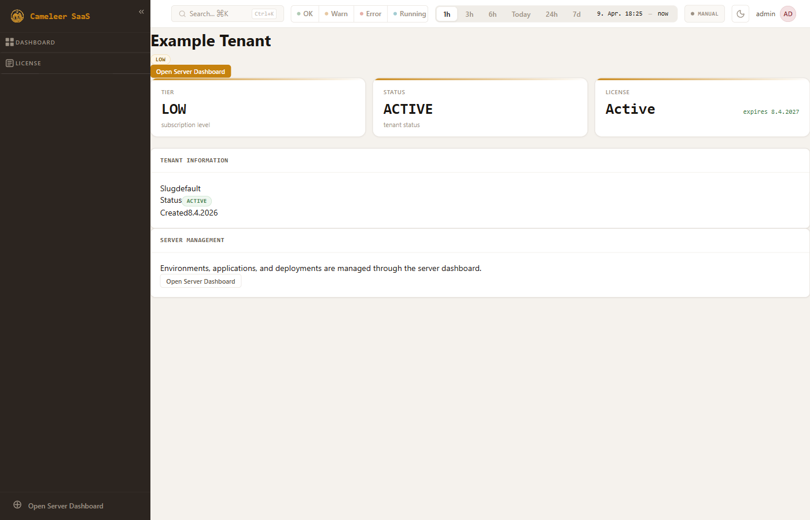Open the Dashboard sidebar item
The width and height of the screenshot is (810, 520).
point(35,43)
